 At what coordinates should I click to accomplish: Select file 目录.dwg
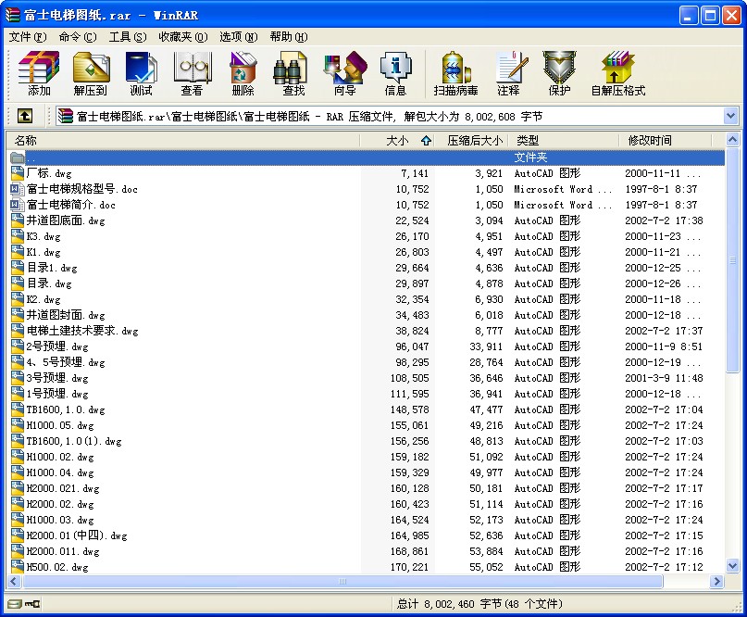49,283
